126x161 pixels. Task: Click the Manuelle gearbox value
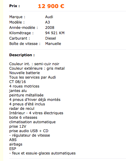coord(53,44)
